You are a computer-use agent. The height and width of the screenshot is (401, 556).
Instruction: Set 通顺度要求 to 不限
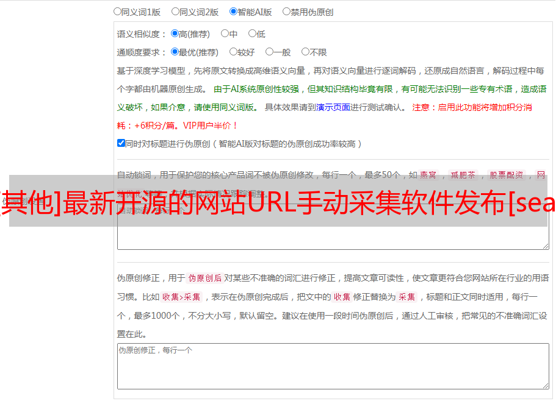tap(305, 52)
